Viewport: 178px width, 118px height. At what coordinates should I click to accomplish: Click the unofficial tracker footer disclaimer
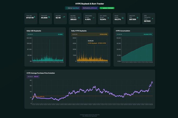pos(90,115)
